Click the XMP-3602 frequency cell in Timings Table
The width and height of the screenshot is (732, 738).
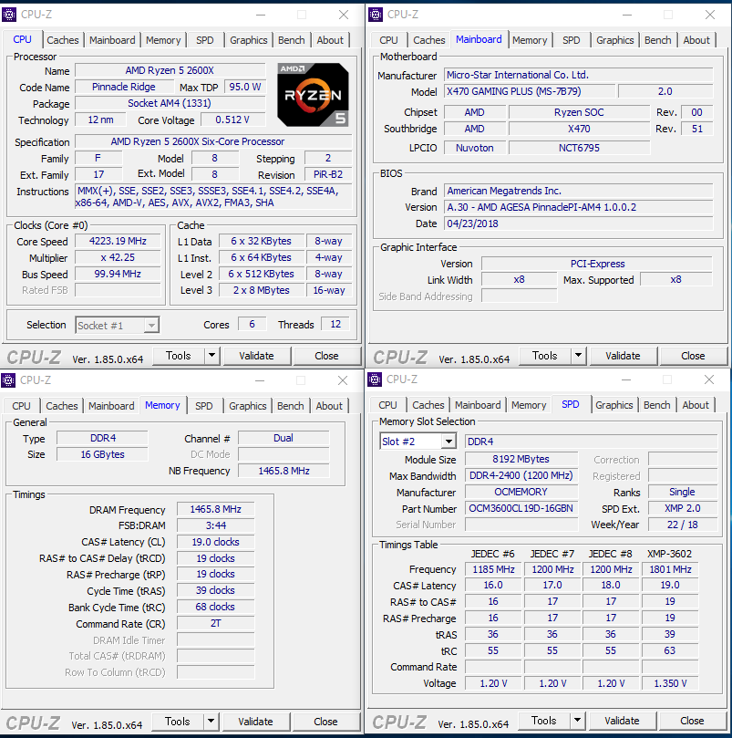(x=669, y=568)
